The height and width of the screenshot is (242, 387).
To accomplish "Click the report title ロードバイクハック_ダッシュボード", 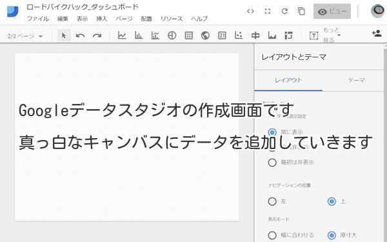I will (x=83, y=7).
